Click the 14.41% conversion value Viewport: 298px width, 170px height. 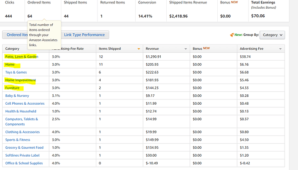point(145,16)
